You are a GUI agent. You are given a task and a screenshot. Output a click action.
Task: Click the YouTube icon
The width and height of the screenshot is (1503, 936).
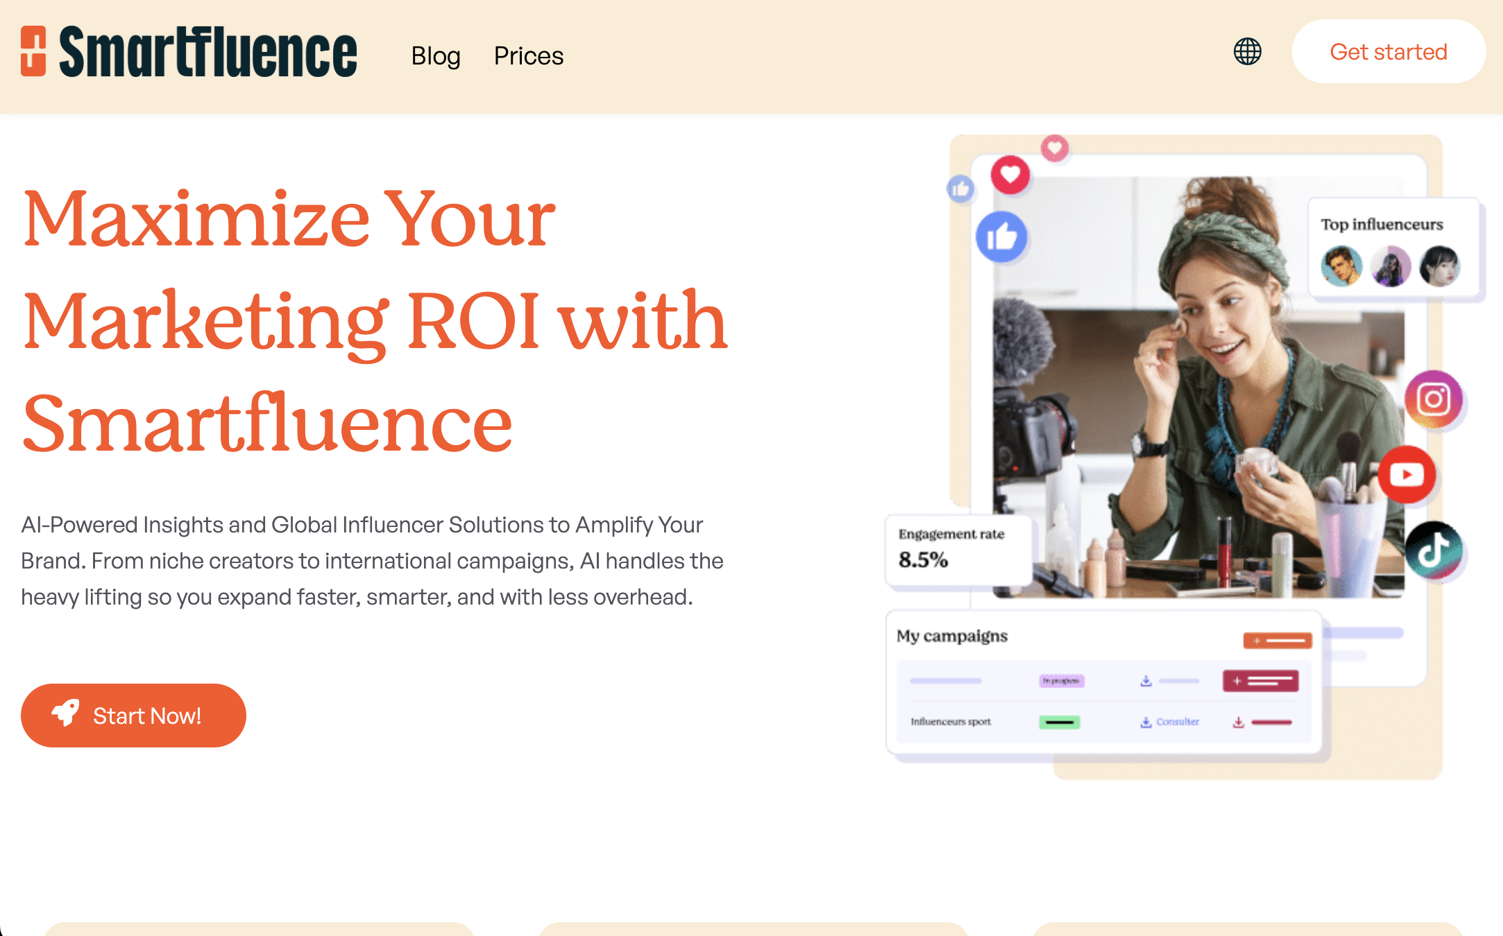pyautogui.click(x=1407, y=475)
